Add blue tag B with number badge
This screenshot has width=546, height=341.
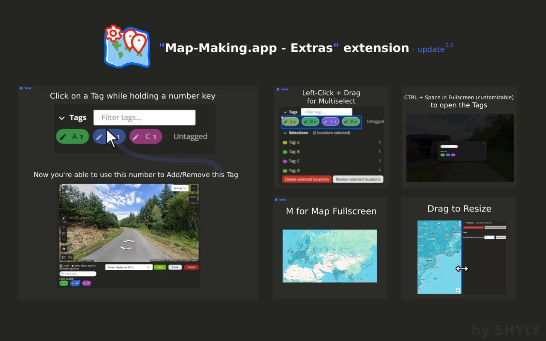[75, 283]
